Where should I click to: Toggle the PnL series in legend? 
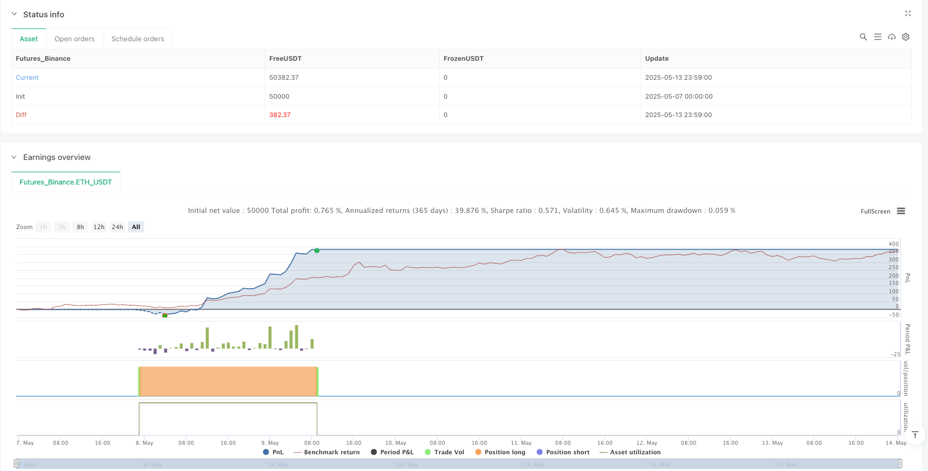click(273, 452)
